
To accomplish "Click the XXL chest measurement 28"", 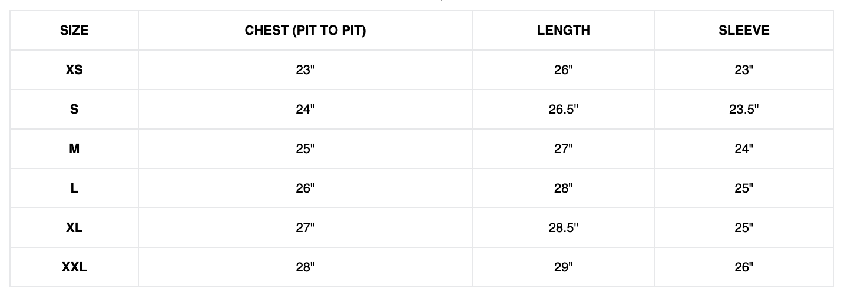I will click(305, 267).
